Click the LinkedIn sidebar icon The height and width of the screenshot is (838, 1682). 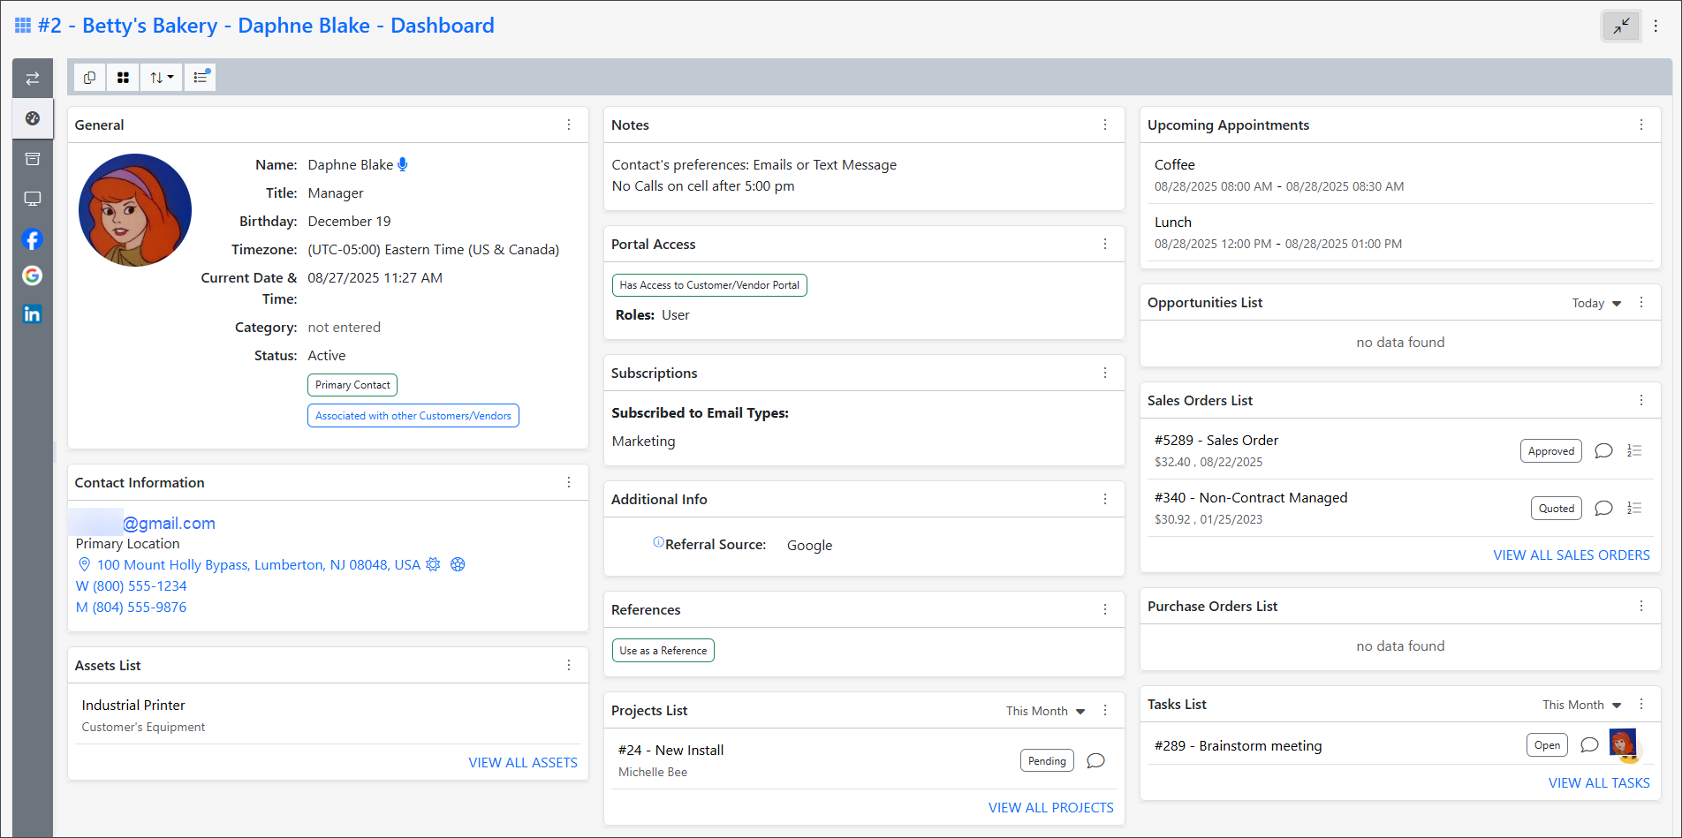[33, 314]
